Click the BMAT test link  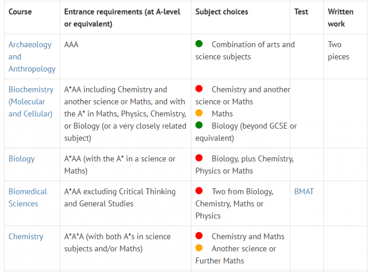304,191
